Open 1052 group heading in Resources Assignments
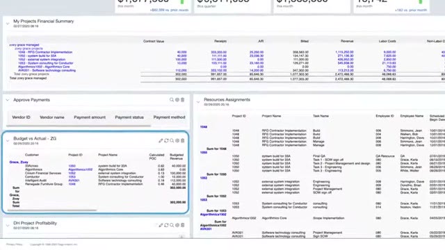Viewport: 445px width, 250px height. click(x=204, y=178)
